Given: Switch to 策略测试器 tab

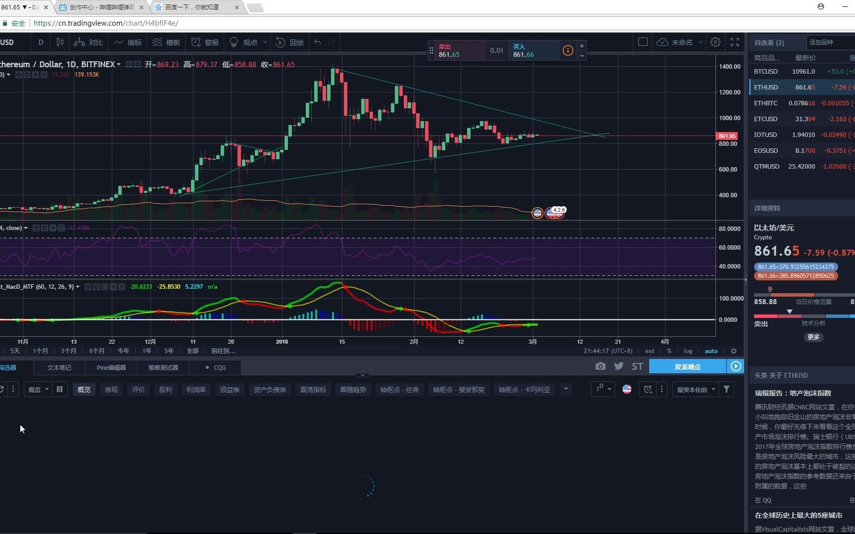Looking at the screenshot, I should [163, 367].
